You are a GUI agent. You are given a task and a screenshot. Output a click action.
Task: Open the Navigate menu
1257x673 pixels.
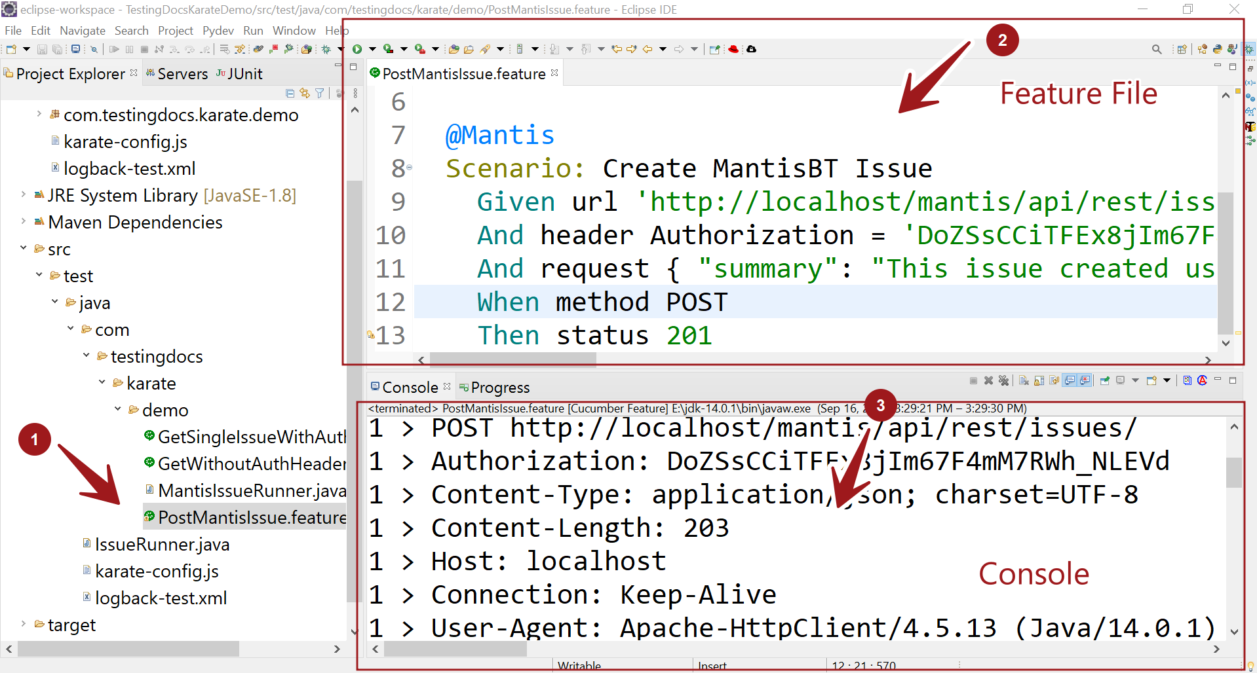click(83, 31)
